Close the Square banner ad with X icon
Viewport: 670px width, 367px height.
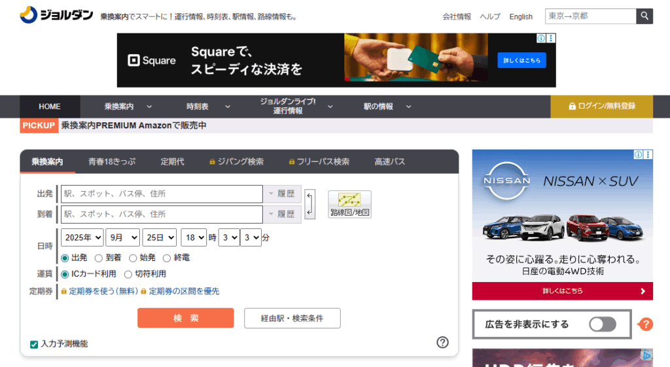coord(552,39)
